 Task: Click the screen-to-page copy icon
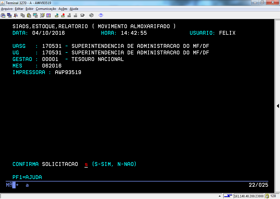click(35, 15)
